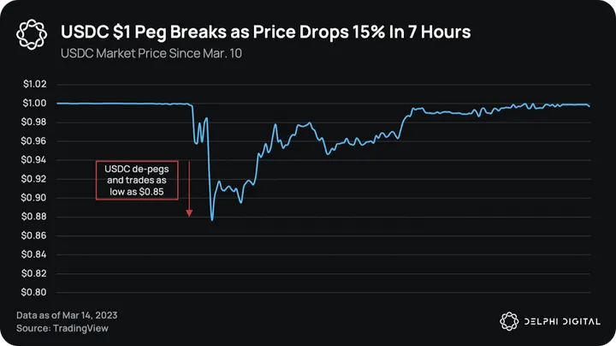Click the $0.88 y-axis label
Image resolution: width=616 pixels, height=346 pixels.
34,217
